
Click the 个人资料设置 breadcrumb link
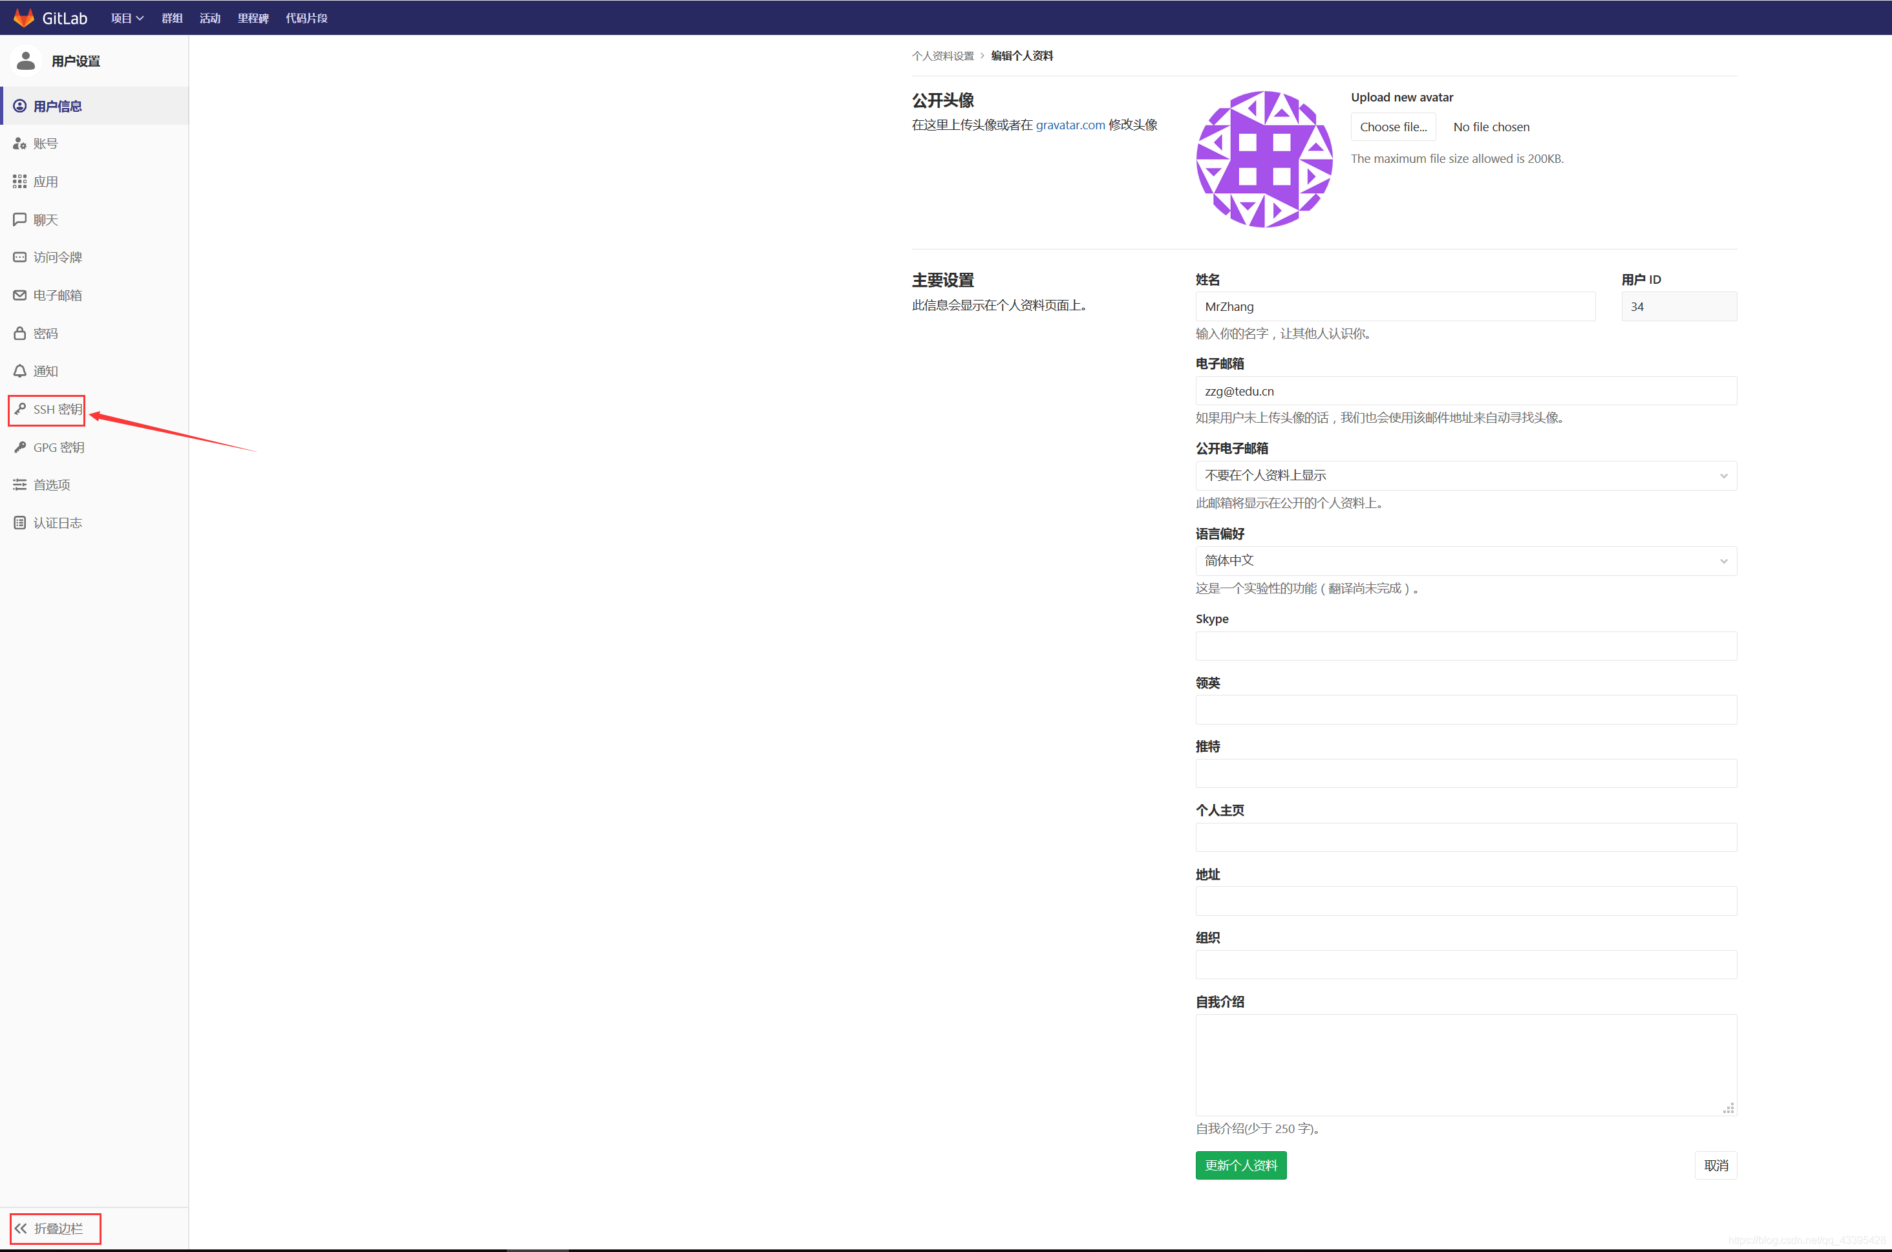pos(943,56)
